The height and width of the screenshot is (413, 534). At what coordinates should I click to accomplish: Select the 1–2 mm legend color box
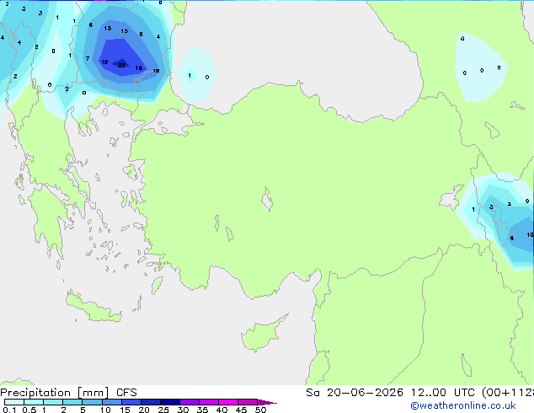53,402
